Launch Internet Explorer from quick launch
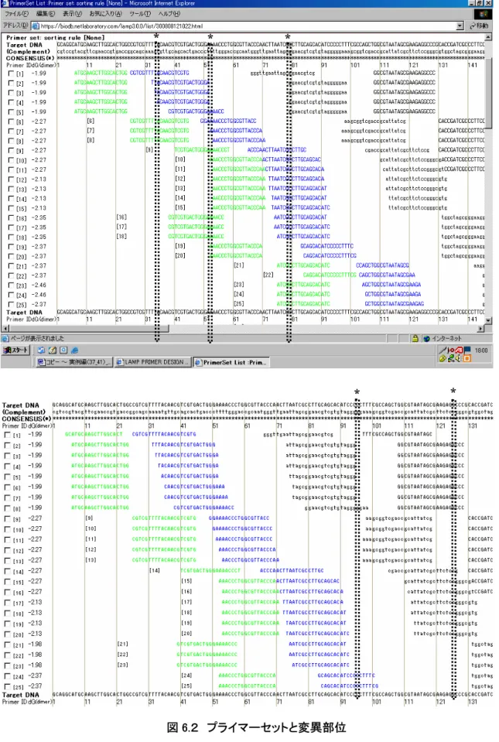 74,350
